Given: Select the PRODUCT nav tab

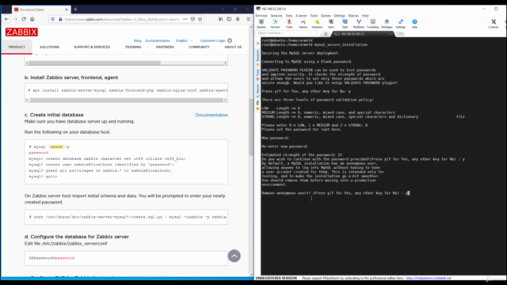Looking at the screenshot, I should coord(17,47).
